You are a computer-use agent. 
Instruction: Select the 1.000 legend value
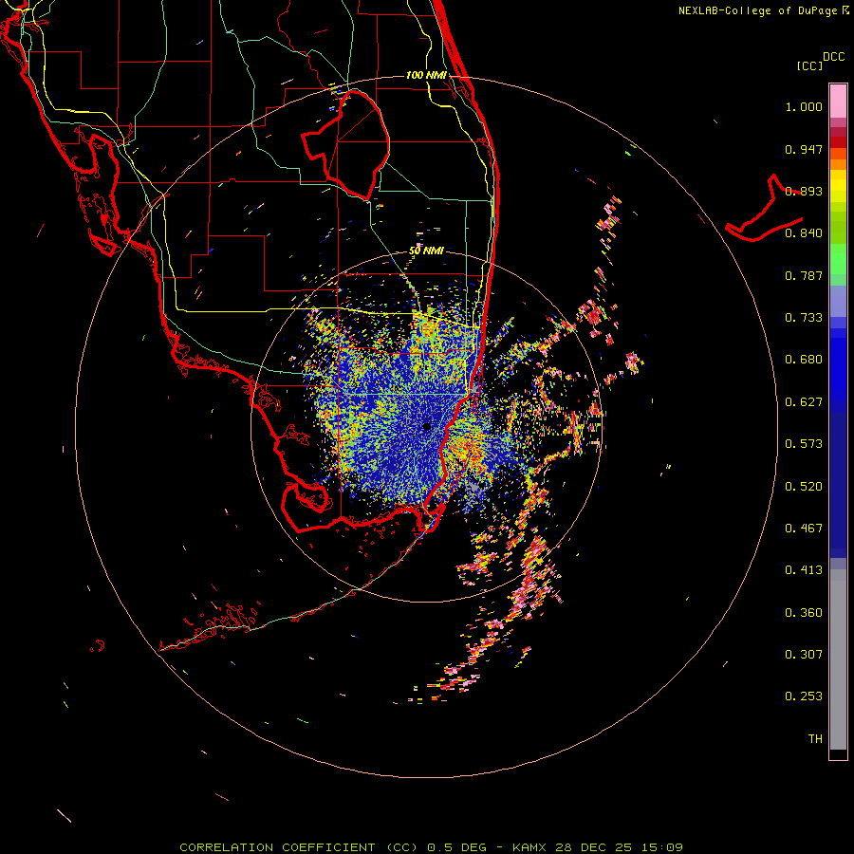804,106
